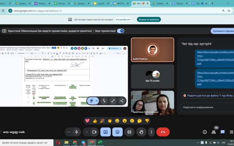Raise hand in the meeting
The height and width of the screenshot is (146, 234).
141,132
